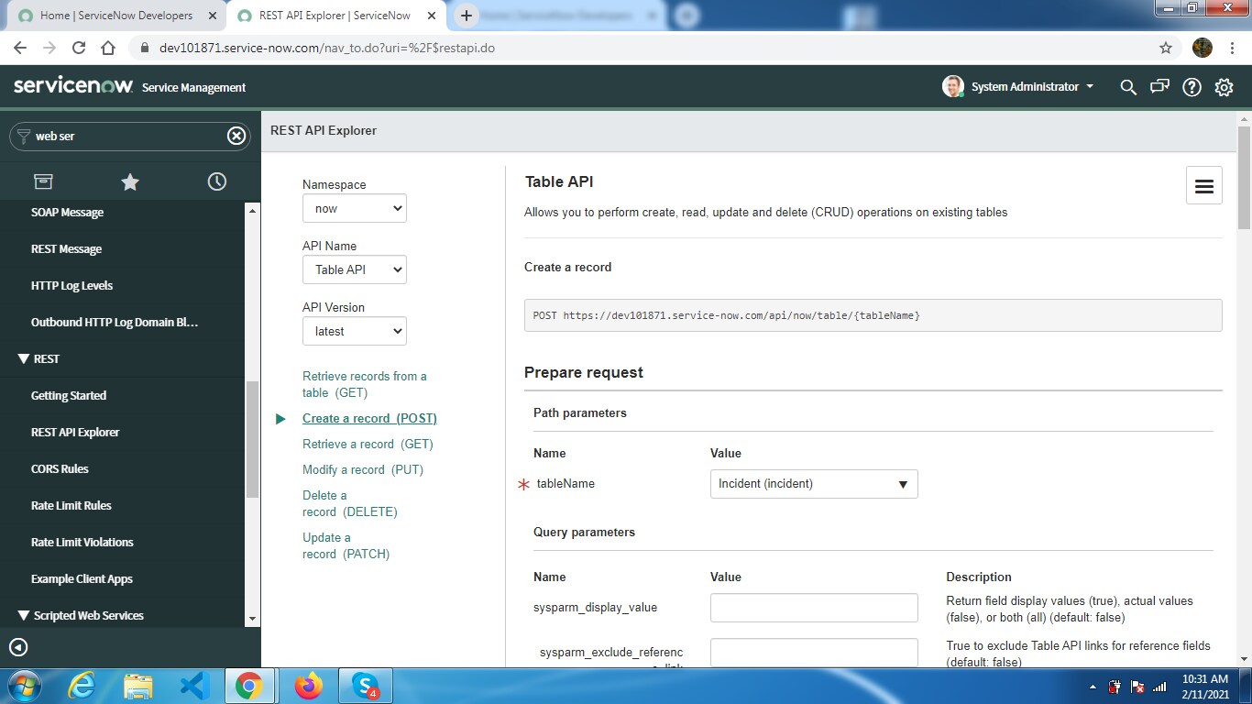Click the browser address bar
Image resolution: width=1252 pixels, height=704 pixels.
pos(642,48)
